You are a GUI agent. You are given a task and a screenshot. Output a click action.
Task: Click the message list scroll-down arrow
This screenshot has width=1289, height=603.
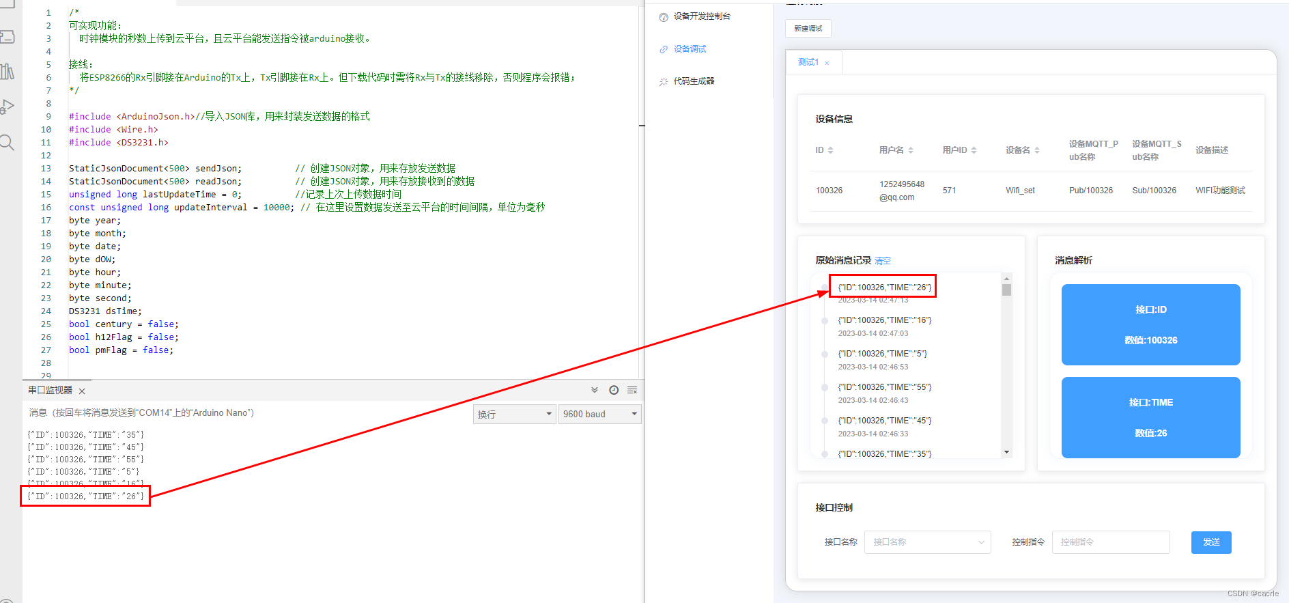[x=1006, y=452]
